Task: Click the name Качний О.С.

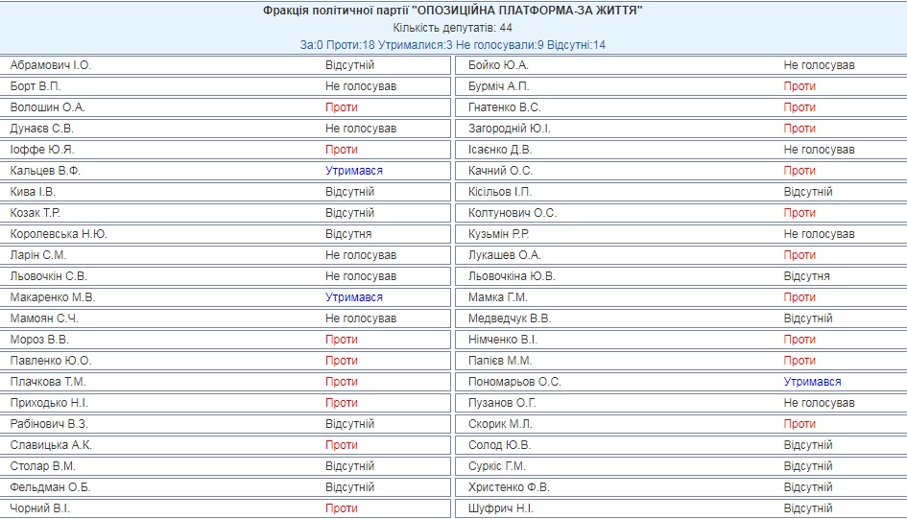Action: coord(500,171)
